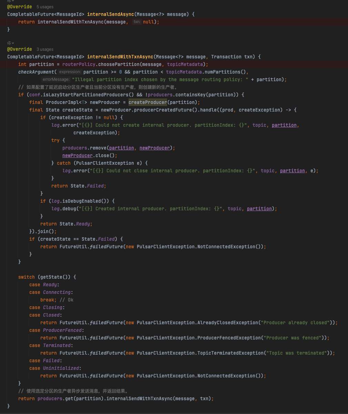348x414 pixels.
Task: Click the 'case Failed' label
Action: click(x=45, y=361)
